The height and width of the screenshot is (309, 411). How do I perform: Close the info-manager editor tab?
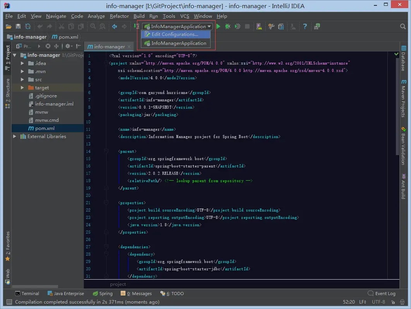pyautogui.click(x=129, y=47)
